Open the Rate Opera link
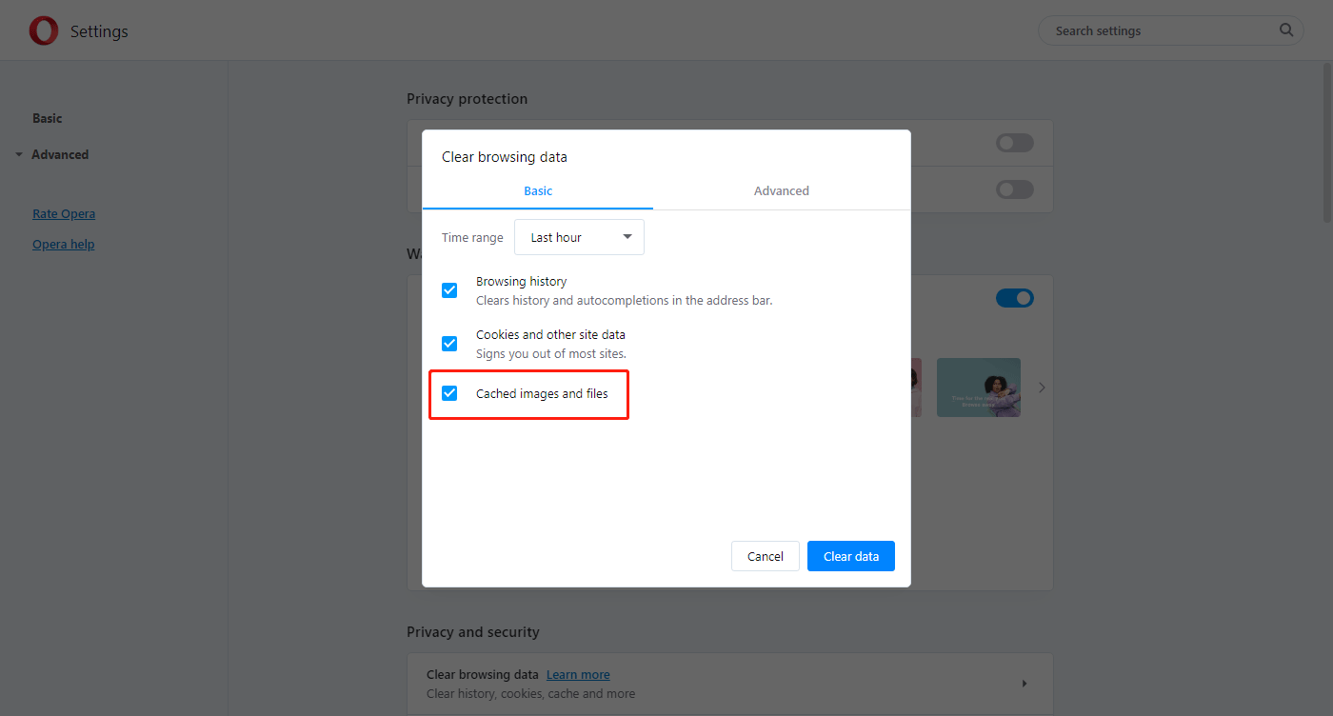 pos(63,213)
